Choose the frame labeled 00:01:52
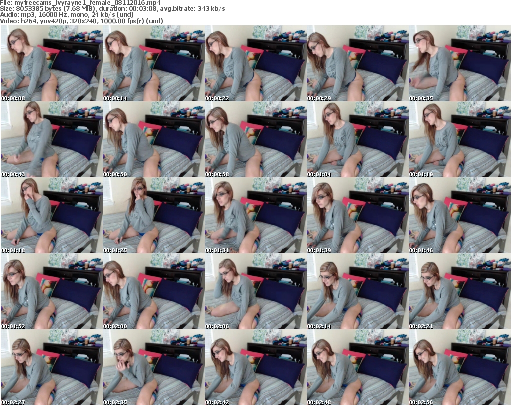The image size is (512, 405). click(x=52, y=292)
